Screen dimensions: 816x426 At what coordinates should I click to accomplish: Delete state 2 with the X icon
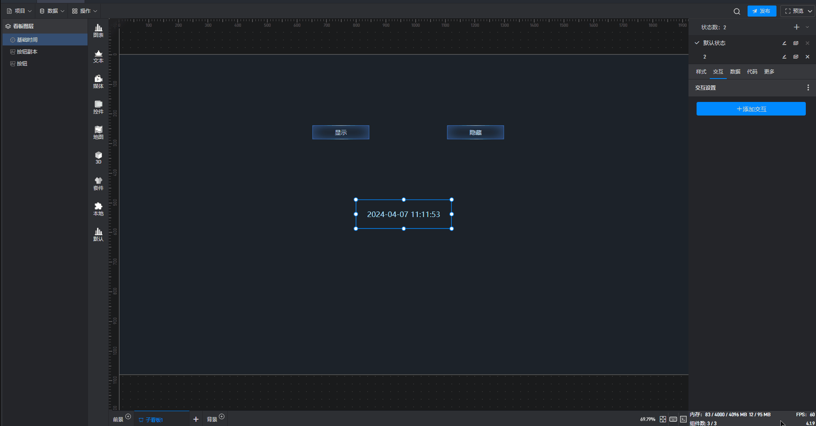[x=807, y=57]
